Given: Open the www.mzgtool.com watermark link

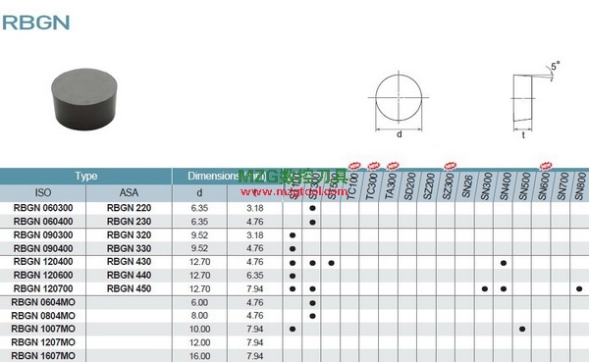Looking at the screenshot, I should 294,192.
